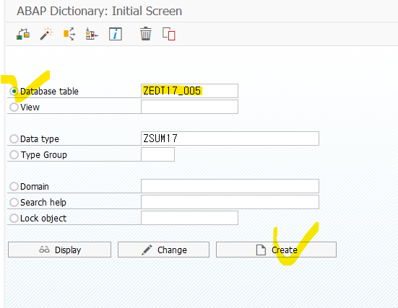Click the Change button
This screenshot has width=398, height=308.
pyautogui.click(x=163, y=250)
